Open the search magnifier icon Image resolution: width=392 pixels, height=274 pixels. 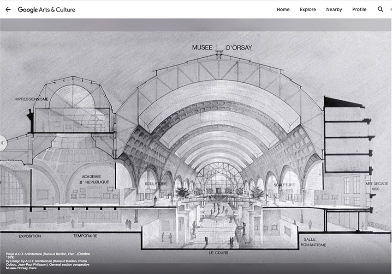380,9
